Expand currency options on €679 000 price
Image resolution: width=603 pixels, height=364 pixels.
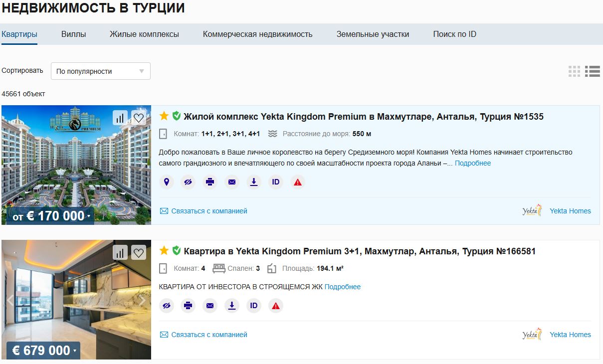[x=75, y=351]
